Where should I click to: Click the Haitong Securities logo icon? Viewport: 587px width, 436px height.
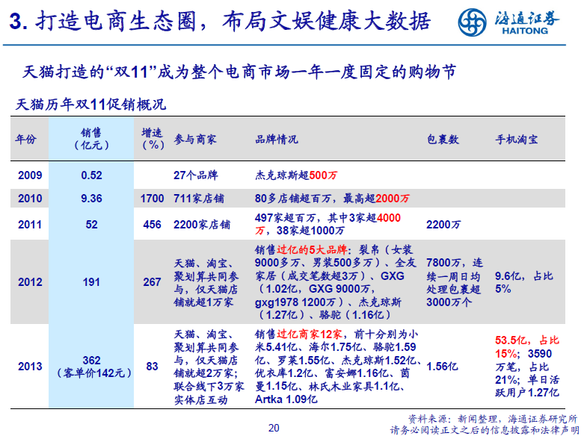click(x=473, y=22)
